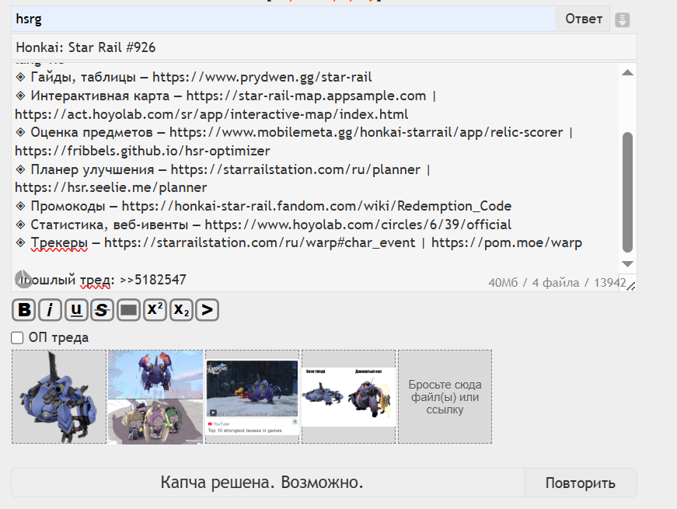Click scrollbar up arrow of the textarea
Screen dimensions: 677x509
(x=627, y=72)
